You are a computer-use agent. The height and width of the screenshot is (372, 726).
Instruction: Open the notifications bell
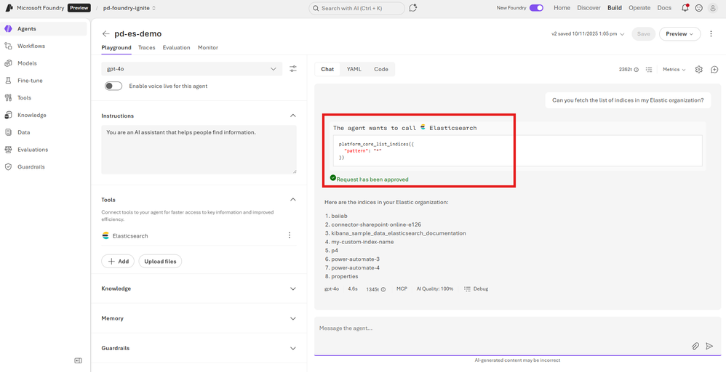click(685, 8)
